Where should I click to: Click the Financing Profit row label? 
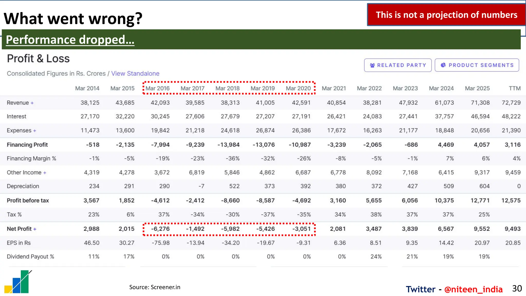point(27,145)
